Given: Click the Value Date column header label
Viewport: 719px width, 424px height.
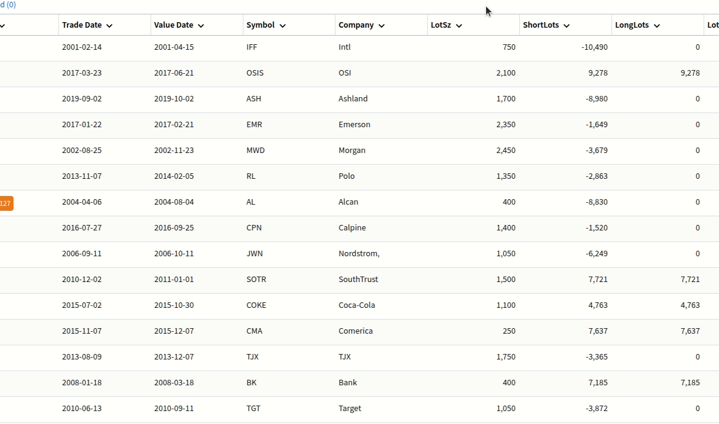Looking at the screenshot, I should click(174, 25).
